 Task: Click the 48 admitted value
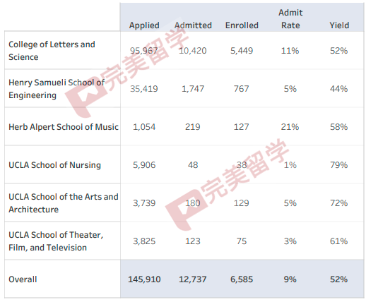(193, 165)
